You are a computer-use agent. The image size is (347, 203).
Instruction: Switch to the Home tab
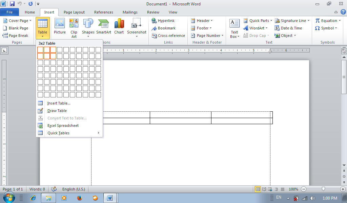(x=30, y=12)
